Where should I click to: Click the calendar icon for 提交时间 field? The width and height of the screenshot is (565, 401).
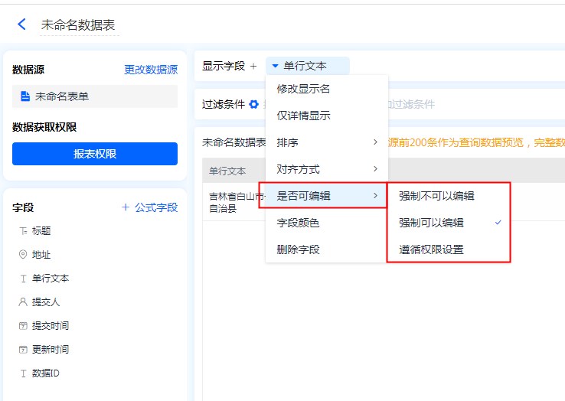click(23, 326)
